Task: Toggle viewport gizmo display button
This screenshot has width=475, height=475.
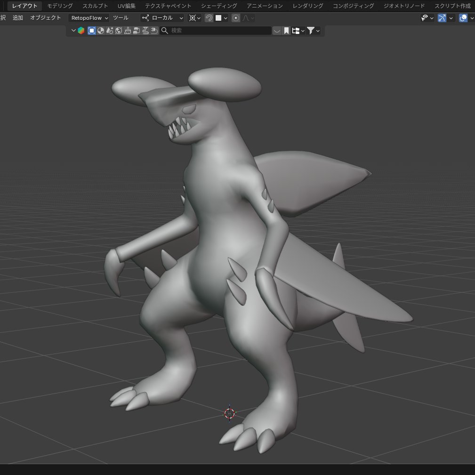Action: pyautogui.click(x=442, y=18)
